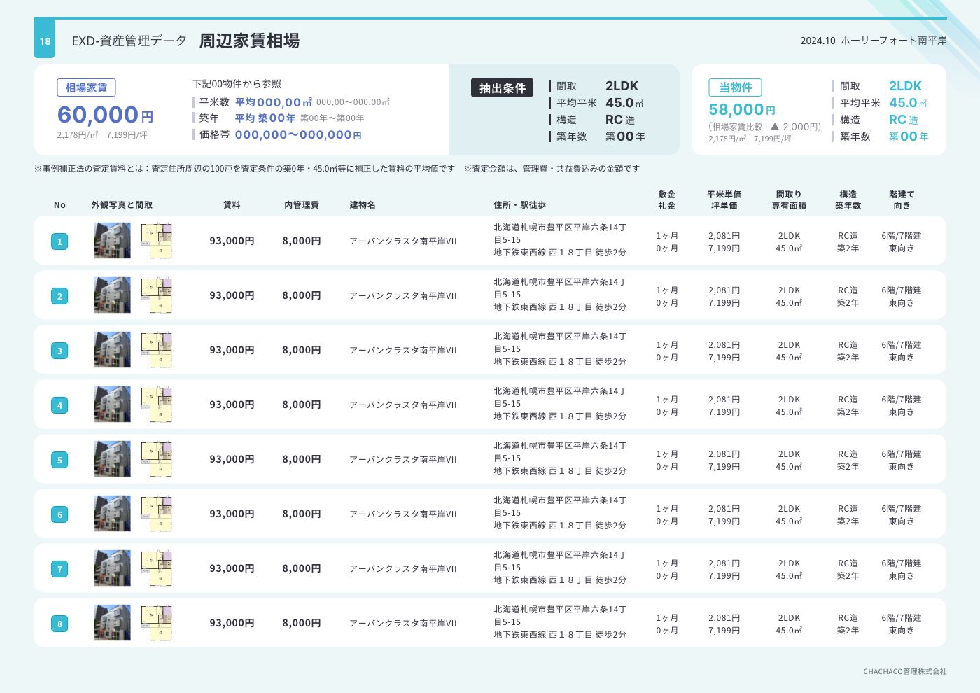This screenshot has height=693, width=980.
Task: Click the 賃料 column header
Action: coord(232,205)
